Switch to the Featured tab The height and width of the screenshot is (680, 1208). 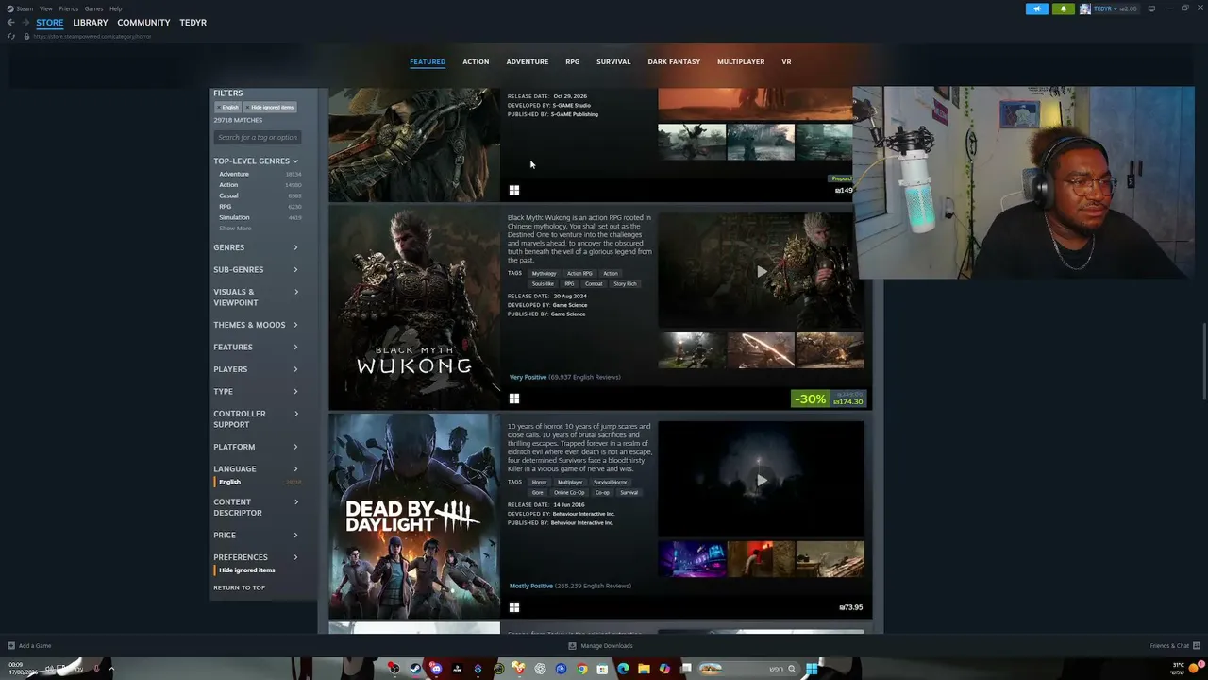coord(428,62)
